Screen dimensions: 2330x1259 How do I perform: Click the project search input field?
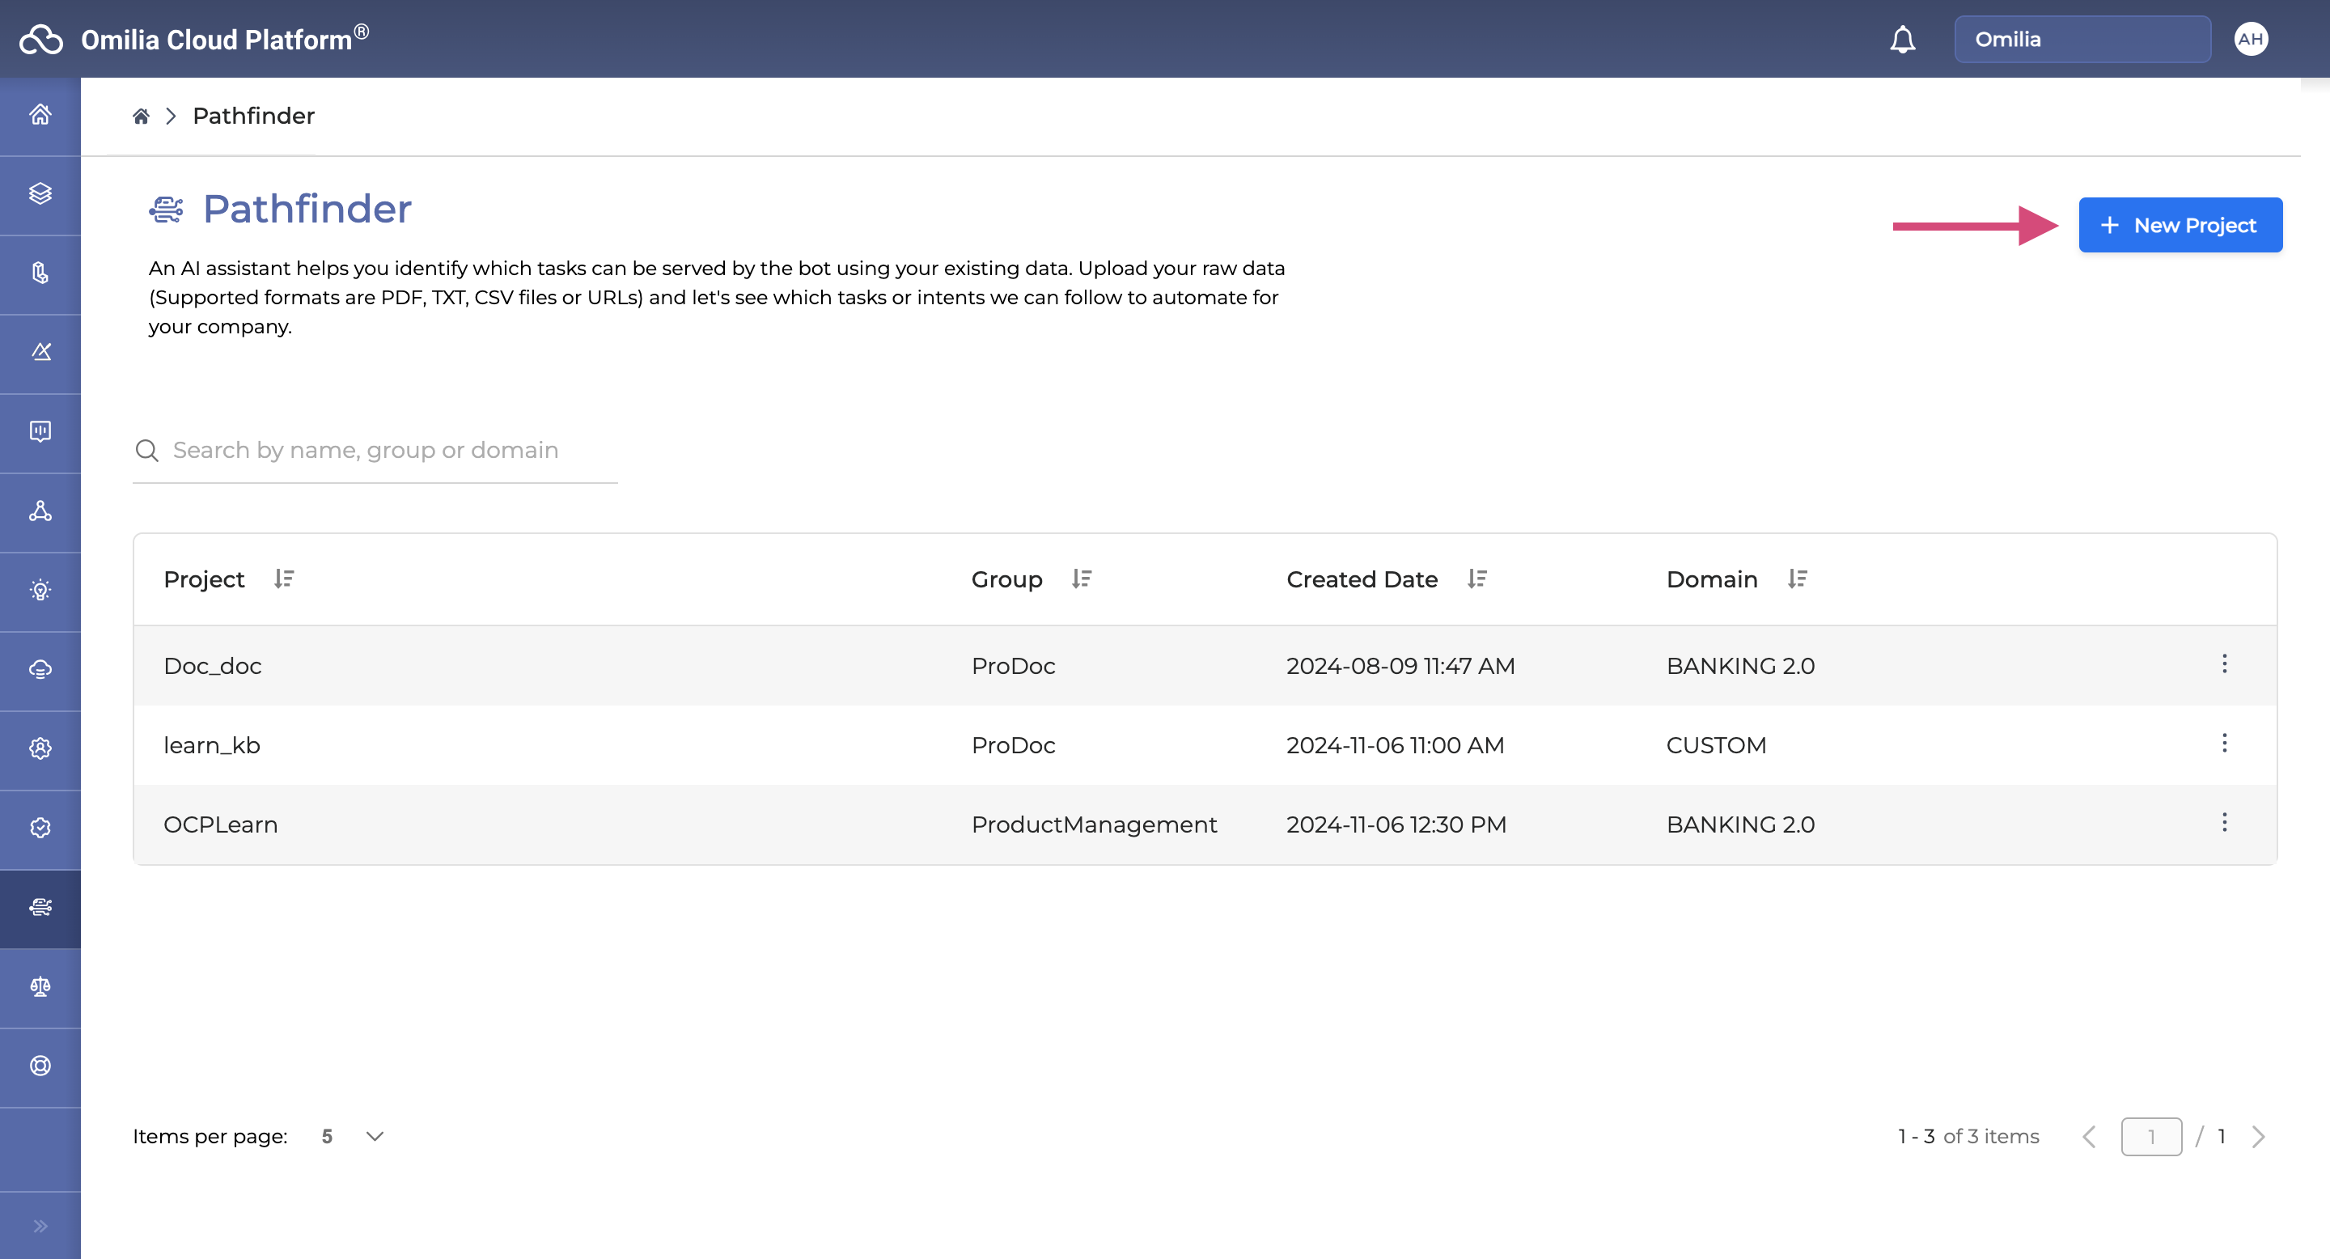click(x=380, y=451)
